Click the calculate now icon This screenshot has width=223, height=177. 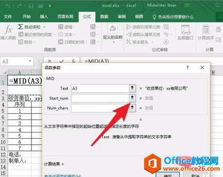point(218,29)
